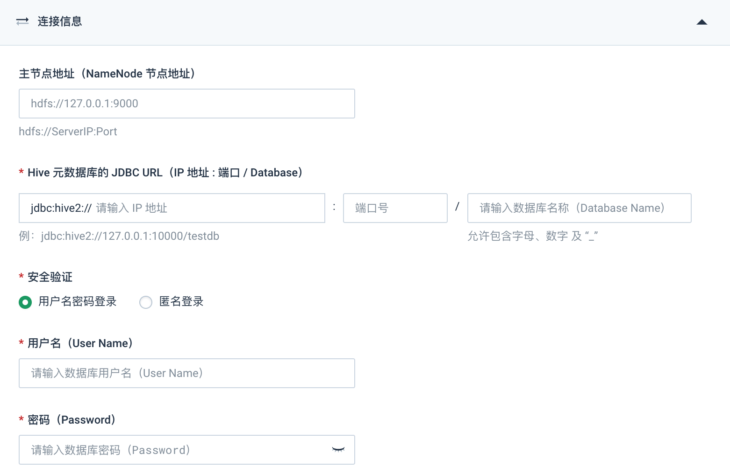Screen dimensions: 730x474
Task: Click the hdfs://ServerIP:Port hint text
Action: [68, 132]
